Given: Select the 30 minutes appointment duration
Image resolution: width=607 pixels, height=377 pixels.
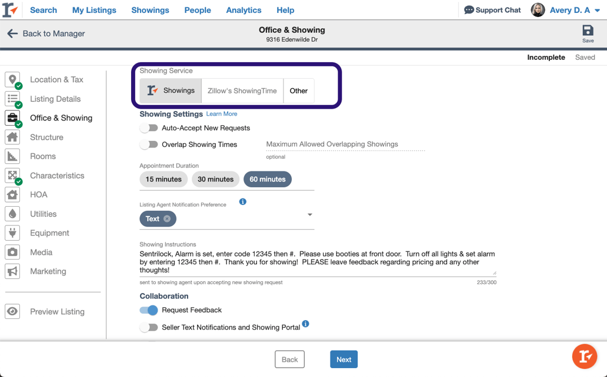Looking at the screenshot, I should (x=215, y=179).
